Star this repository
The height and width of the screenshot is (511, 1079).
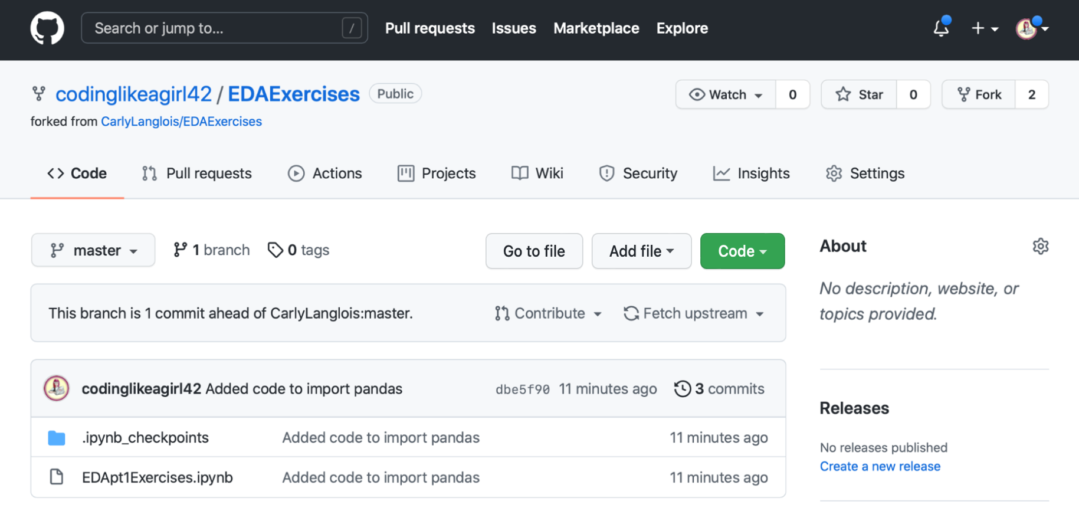point(860,94)
